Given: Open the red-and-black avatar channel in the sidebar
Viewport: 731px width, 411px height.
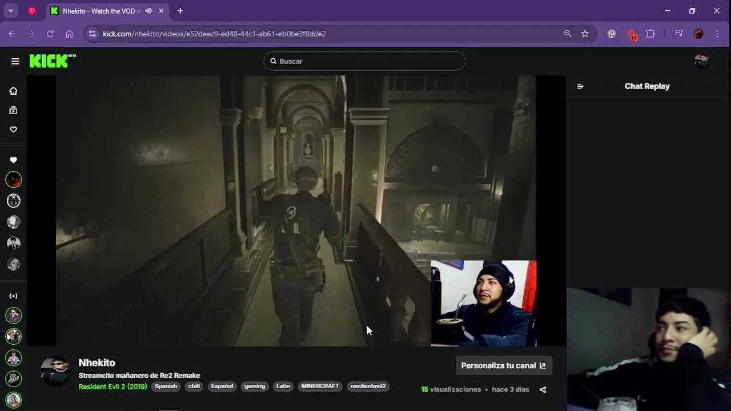Looking at the screenshot, I should pos(13,180).
